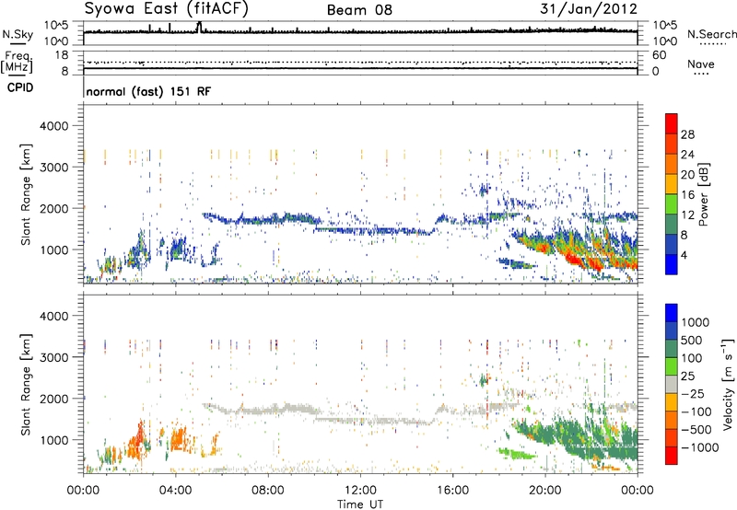Click the 'Syowa East (fitACF)' title

166,8
